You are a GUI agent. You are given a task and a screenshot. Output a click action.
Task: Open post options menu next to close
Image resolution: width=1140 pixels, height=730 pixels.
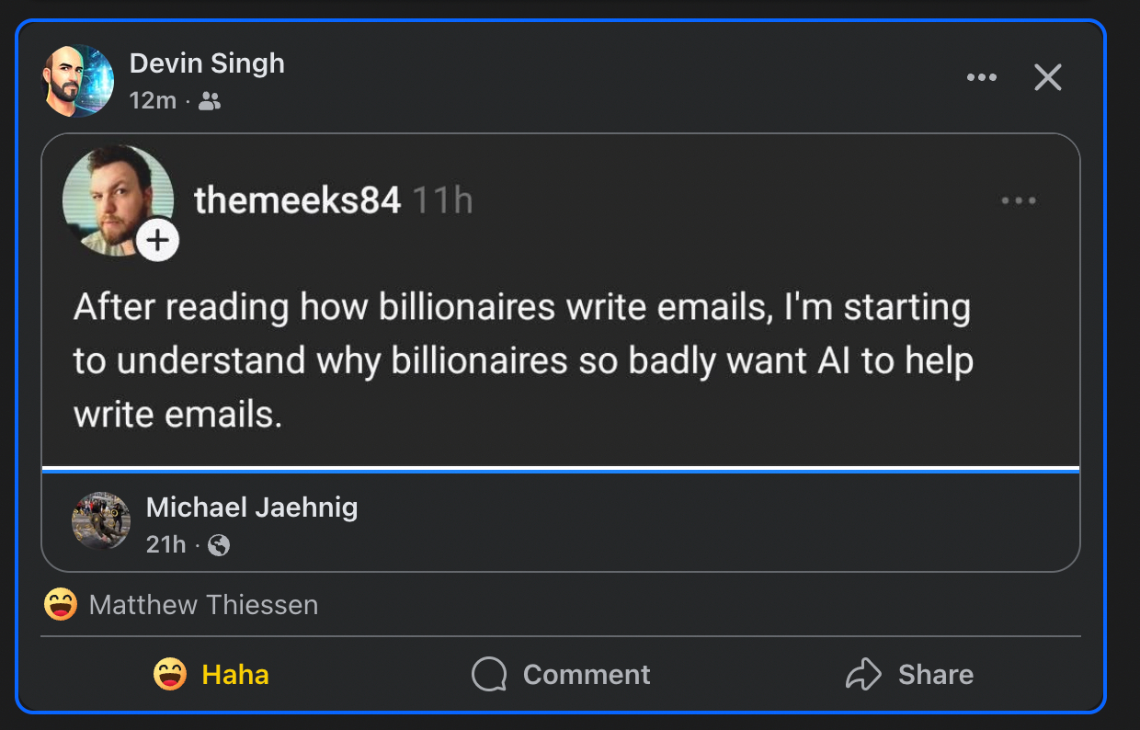click(982, 77)
